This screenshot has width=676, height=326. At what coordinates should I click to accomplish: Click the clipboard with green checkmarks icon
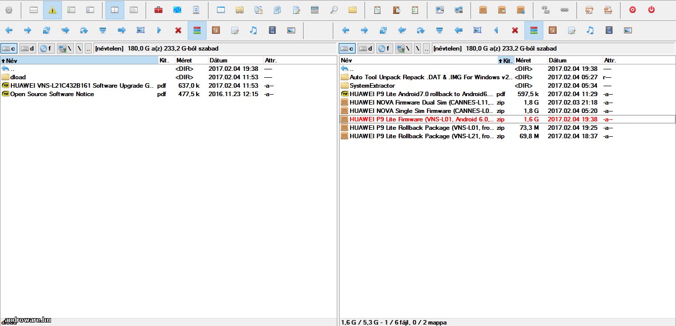pyautogui.click(x=415, y=10)
